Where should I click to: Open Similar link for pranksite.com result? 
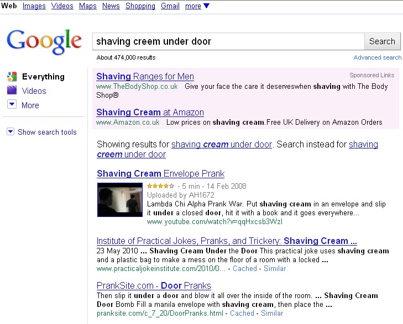[272, 313]
